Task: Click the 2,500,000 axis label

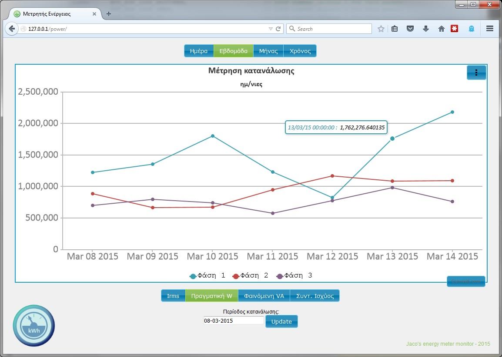Action: (x=38, y=92)
